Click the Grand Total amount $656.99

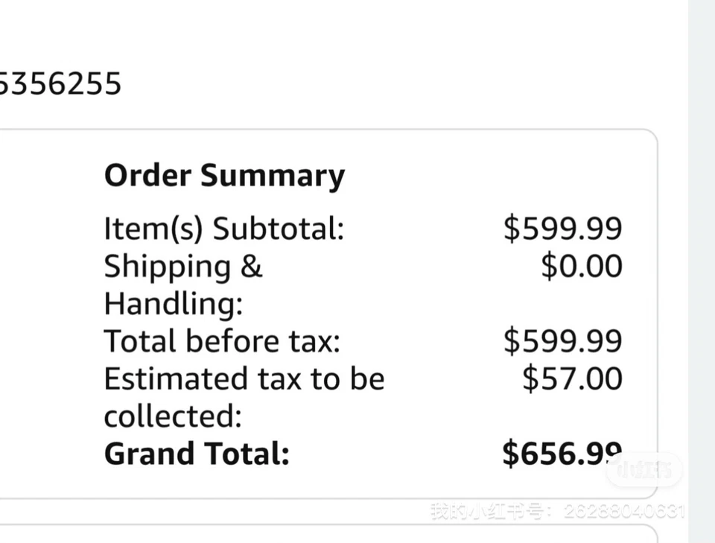click(x=562, y=454)
